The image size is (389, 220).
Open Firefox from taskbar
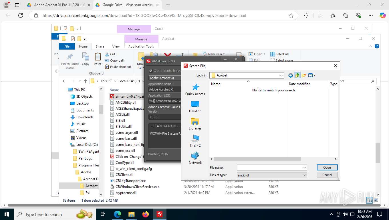point(146,214)
